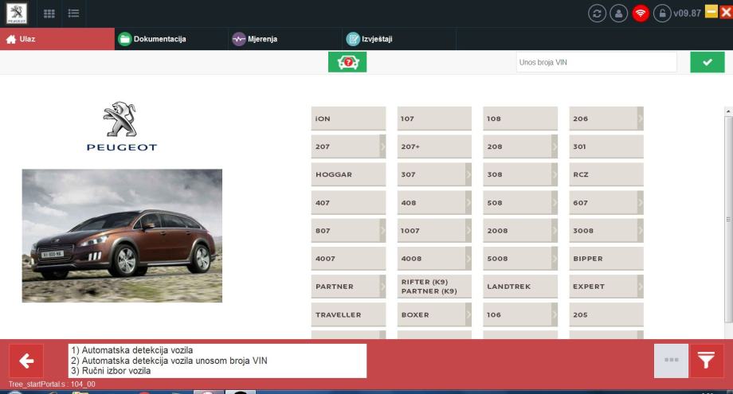Expand the 4008 model chevron
This screenshot has width=733, height=394.
pos(468,259)
